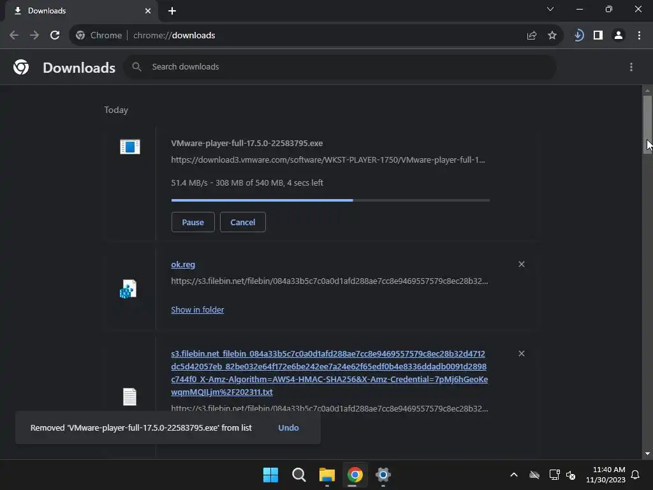Cancel the VMware player download
This screenshot has width=653, height=490.
click(243, 222)
